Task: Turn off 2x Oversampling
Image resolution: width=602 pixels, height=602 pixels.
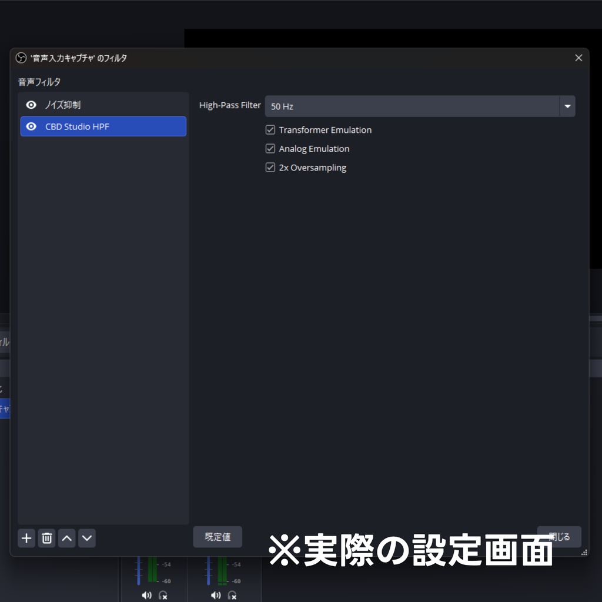Action: (x=270, y=168)
